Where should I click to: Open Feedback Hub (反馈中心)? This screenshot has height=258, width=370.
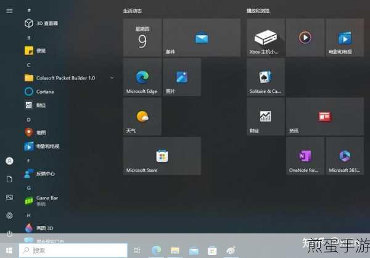[x=39, y=174]
